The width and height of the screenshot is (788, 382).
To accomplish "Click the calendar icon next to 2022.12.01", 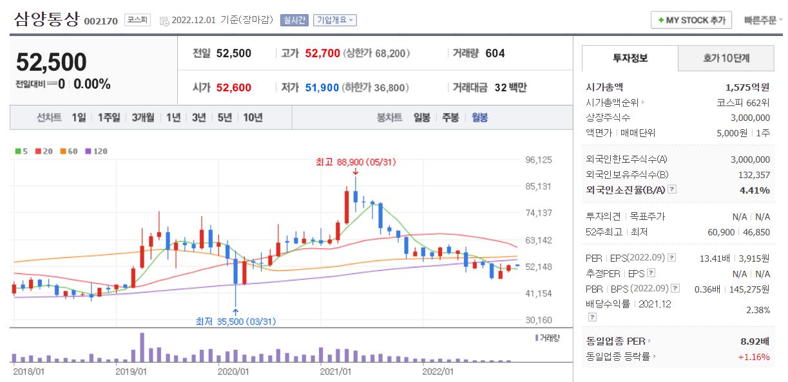I will pos(164,21).
